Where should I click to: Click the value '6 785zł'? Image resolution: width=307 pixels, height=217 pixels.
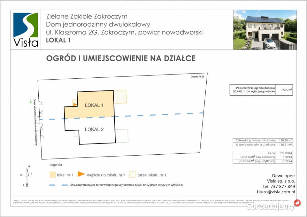[x=287, y=161]
